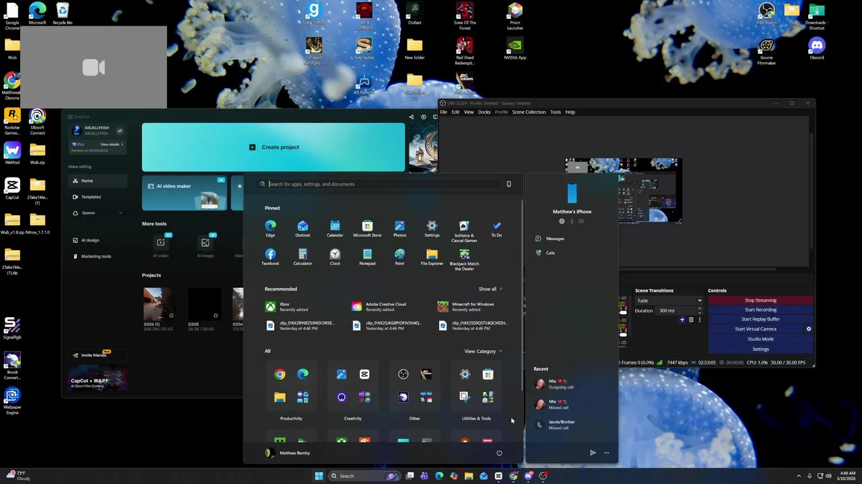Open Clock pinned app

tap(335, 257)
